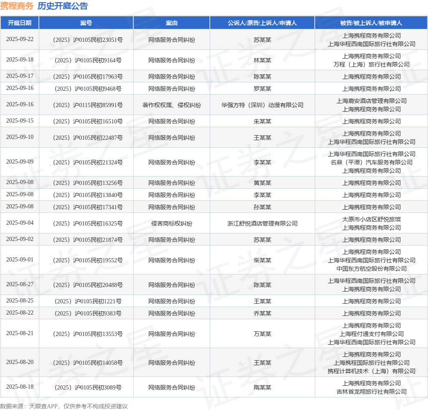
Task: Select case number 沪0105民初13553号
Action: tap(88, 334)
